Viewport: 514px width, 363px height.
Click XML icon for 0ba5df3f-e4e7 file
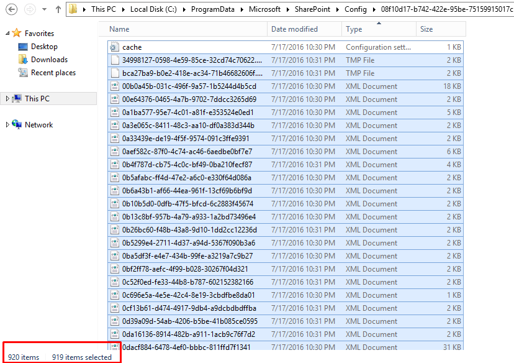(x=114, y=256)
